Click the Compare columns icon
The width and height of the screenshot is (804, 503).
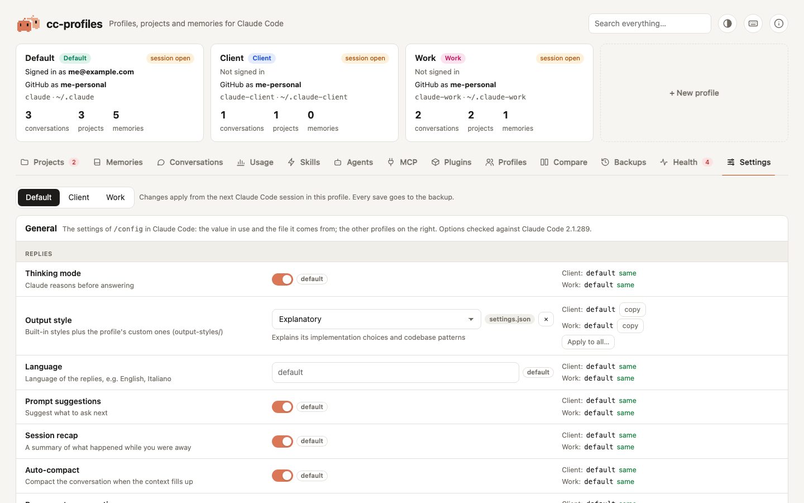tap(544, 162)
